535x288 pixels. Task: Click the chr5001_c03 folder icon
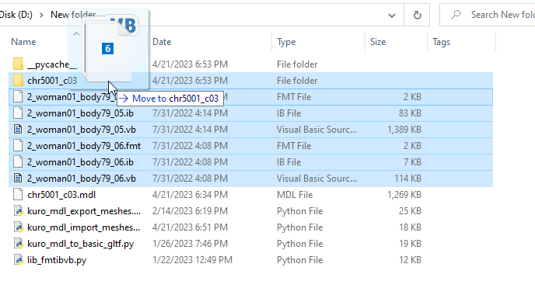point(18,80)
